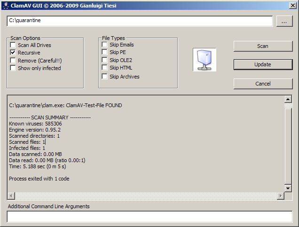Viewport: 299px width, 227px height.
Task: Click the Update button
Action: pos(263,64)
